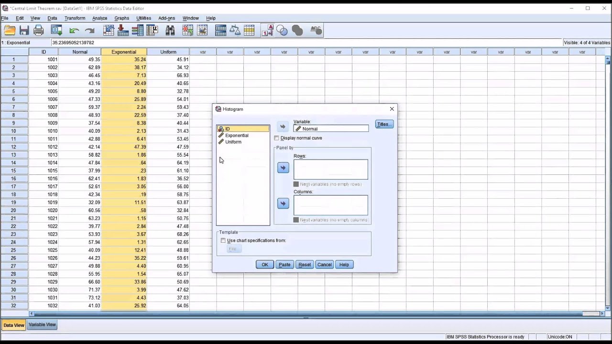Cancel the Histogram dialog
Screen dimensions: 612x344
tap(324, 265)
